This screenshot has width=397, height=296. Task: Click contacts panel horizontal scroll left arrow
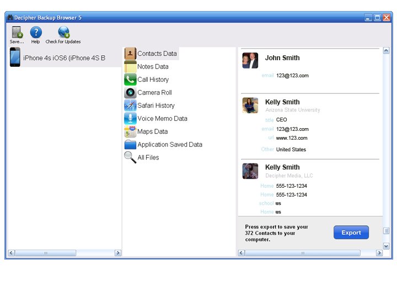[242, 253]
